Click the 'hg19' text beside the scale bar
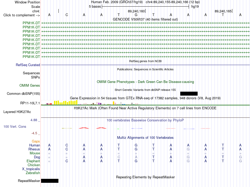The image size is (250, 187). tap(195, 7)
